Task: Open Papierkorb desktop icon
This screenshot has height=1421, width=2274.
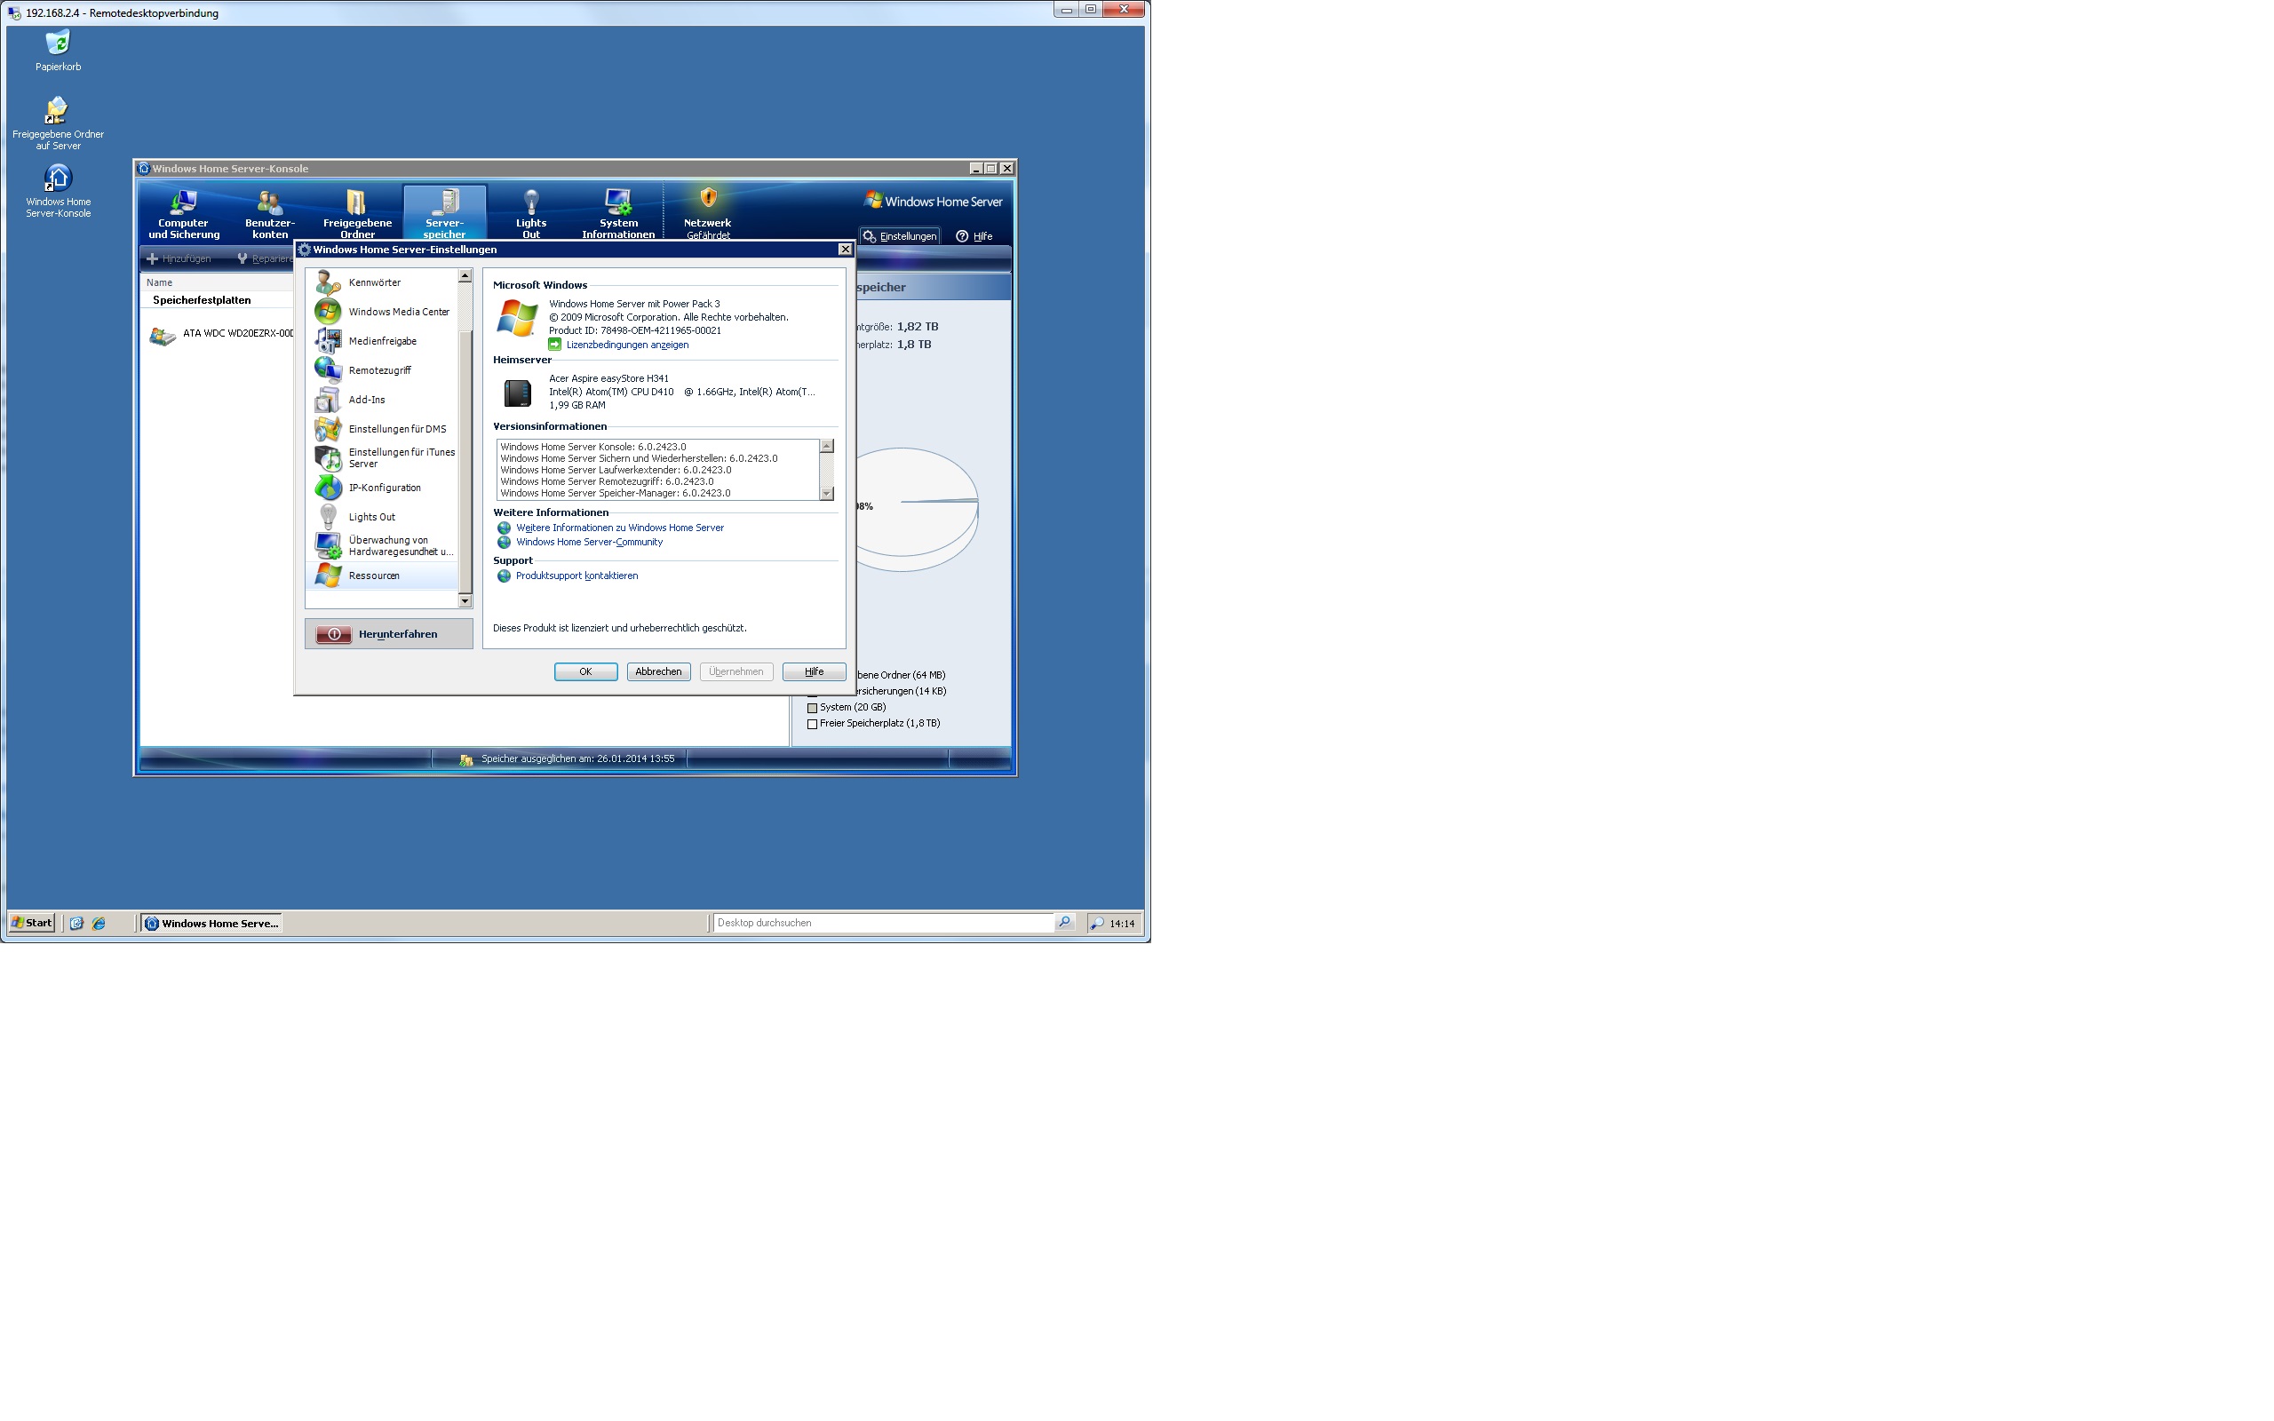Action: coord(58,44)
